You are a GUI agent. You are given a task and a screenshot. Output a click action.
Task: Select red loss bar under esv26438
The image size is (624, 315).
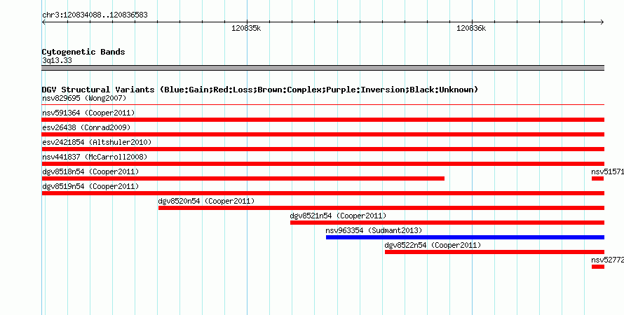pos(323,134)
